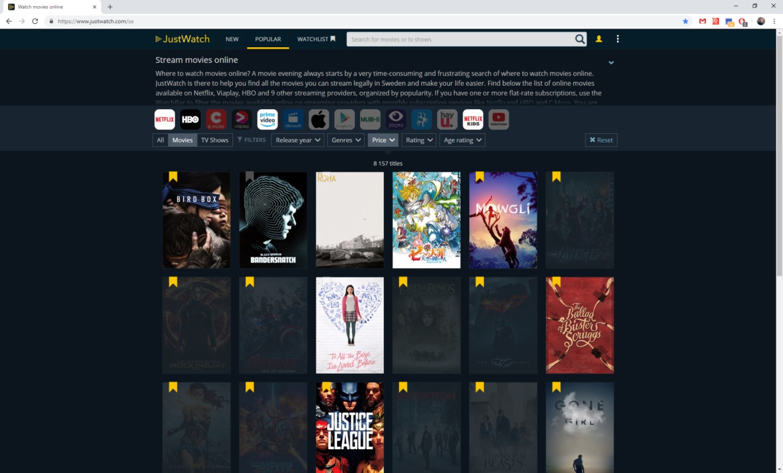
Task: Click the Reset filters button
Action: click(601, 140)
